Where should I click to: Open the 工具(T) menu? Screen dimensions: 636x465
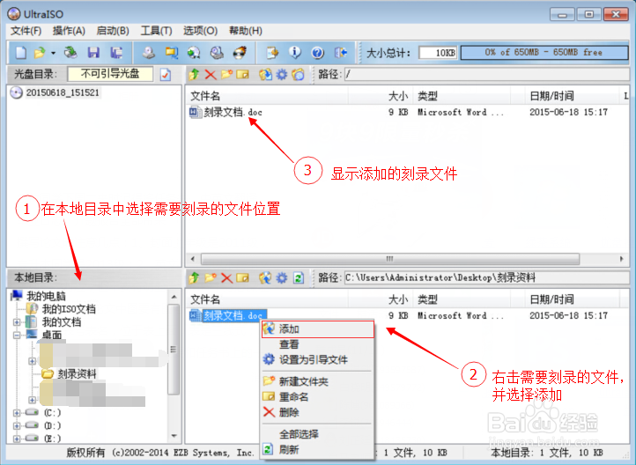click(x=157, y=31)
